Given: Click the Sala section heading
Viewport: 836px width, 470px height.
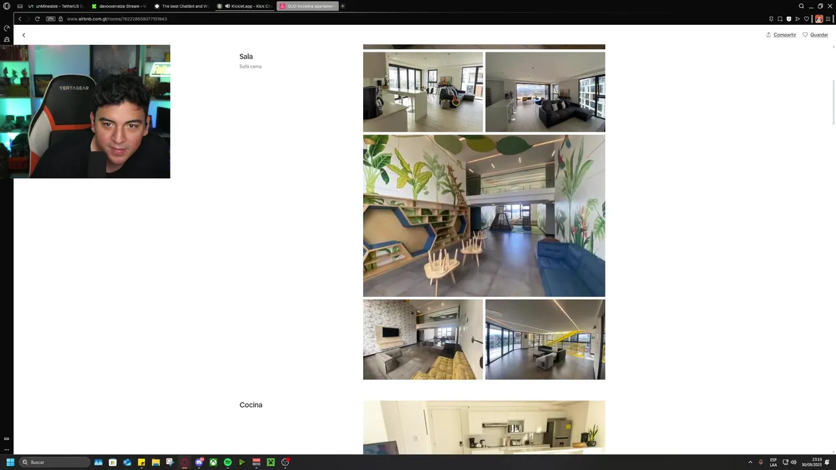Looking at the screenshot, I should tap(246, 57).
